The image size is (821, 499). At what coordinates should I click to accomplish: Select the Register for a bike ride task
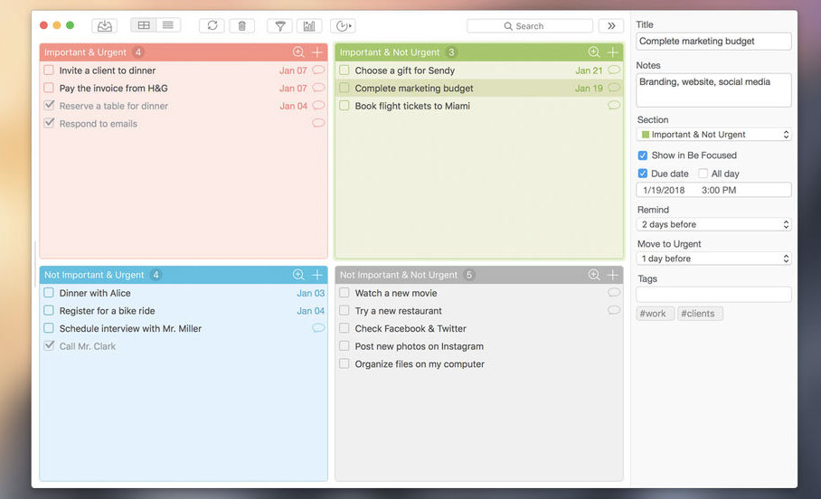(x=184, y=310)
